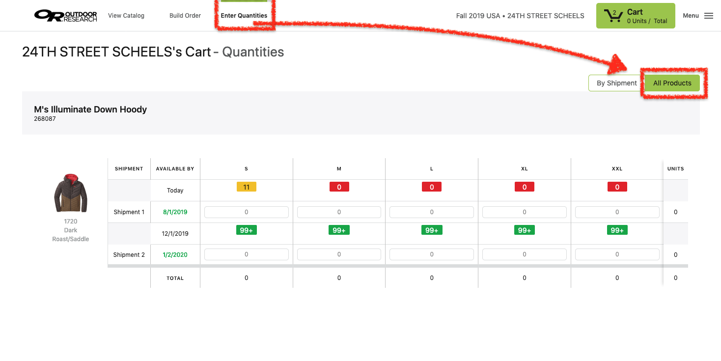The width and height of the screenshot is (721, 361).
Task: Click Shipment 2 date 1/2/2020
Action: [x=175, y=255]
